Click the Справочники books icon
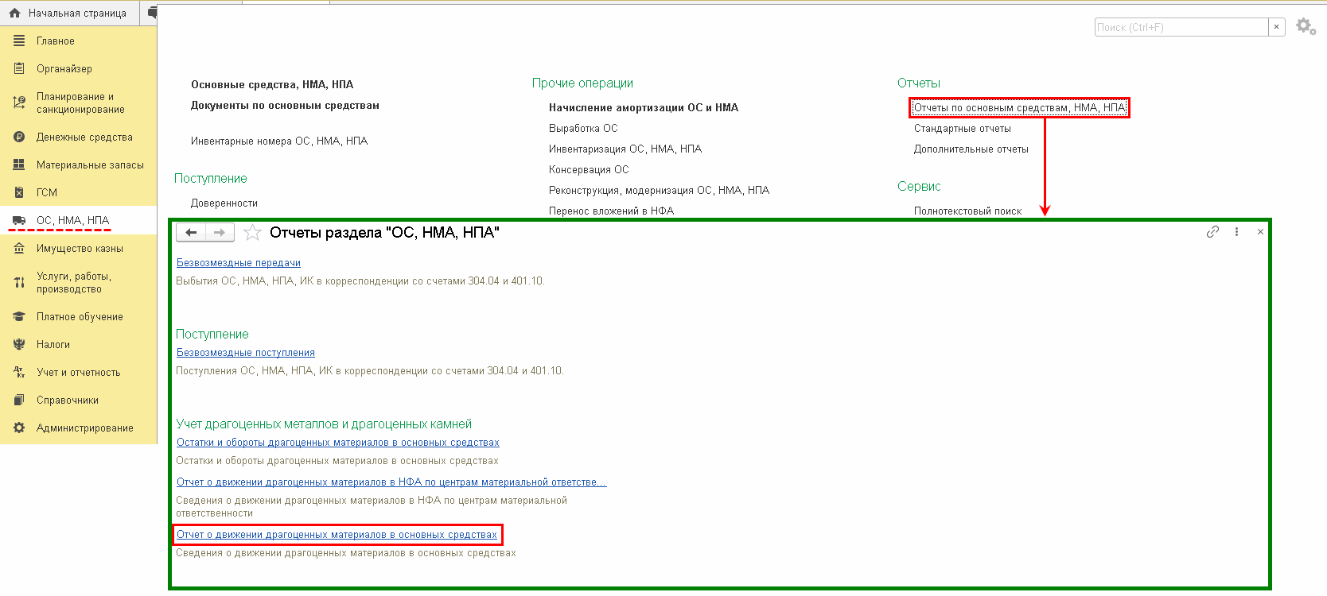The image size is (1327, 596). [19, 400]
